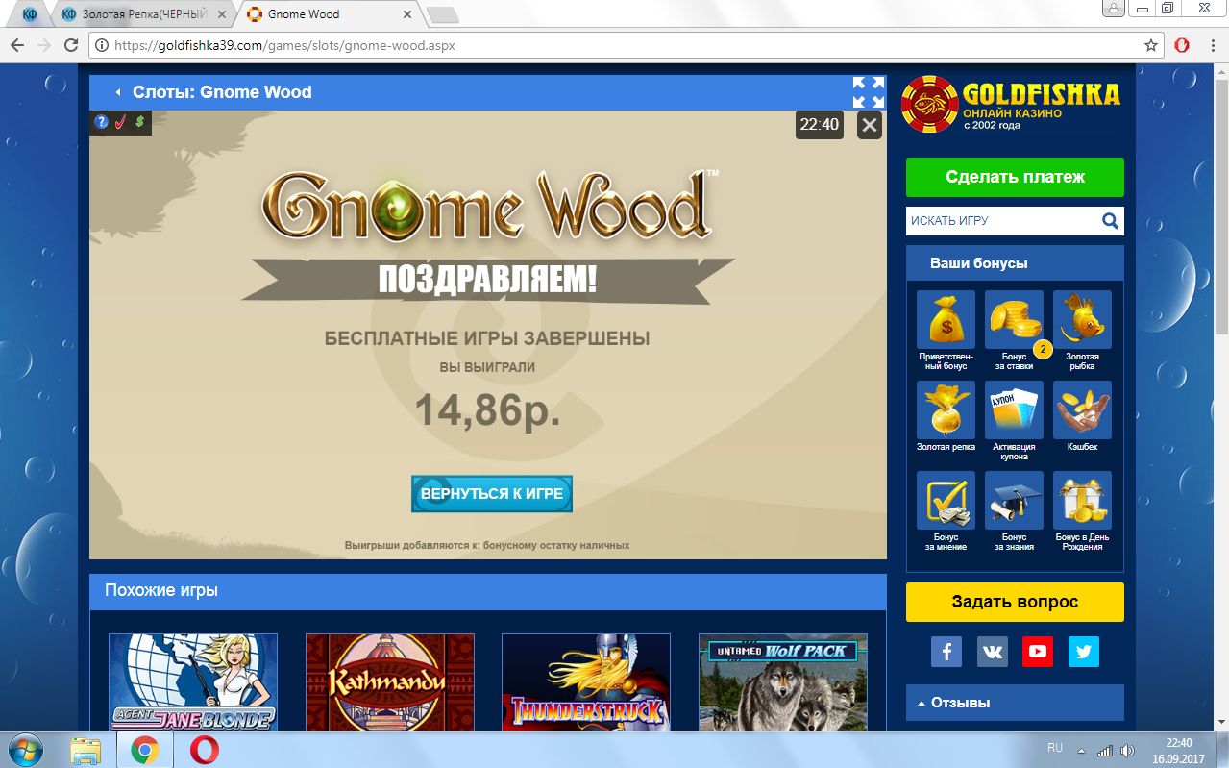The width and height of the screenshot is (1229, 768).
Task: Open the Windows Start menu
Action: (x=26, y=749)
